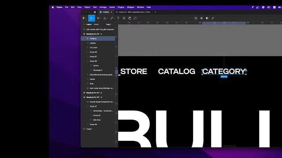The height and width of the screenshot is (158, 282).
Task: Click the _STORE text on canvas
Action: [133, 72]
